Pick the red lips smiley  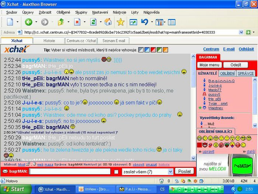[x=210, y=145]
